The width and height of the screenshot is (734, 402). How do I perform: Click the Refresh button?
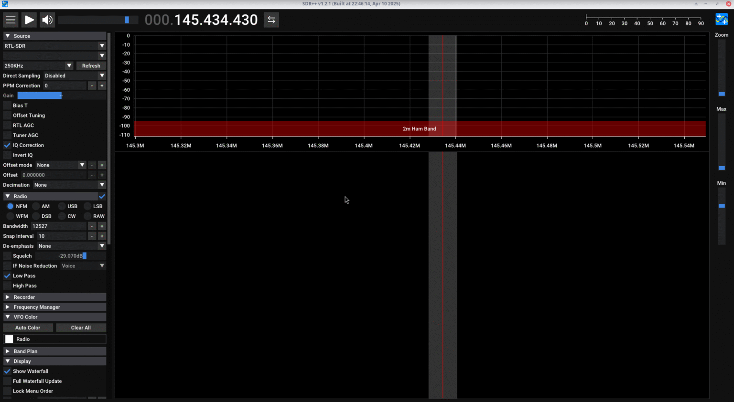point(91,65)
